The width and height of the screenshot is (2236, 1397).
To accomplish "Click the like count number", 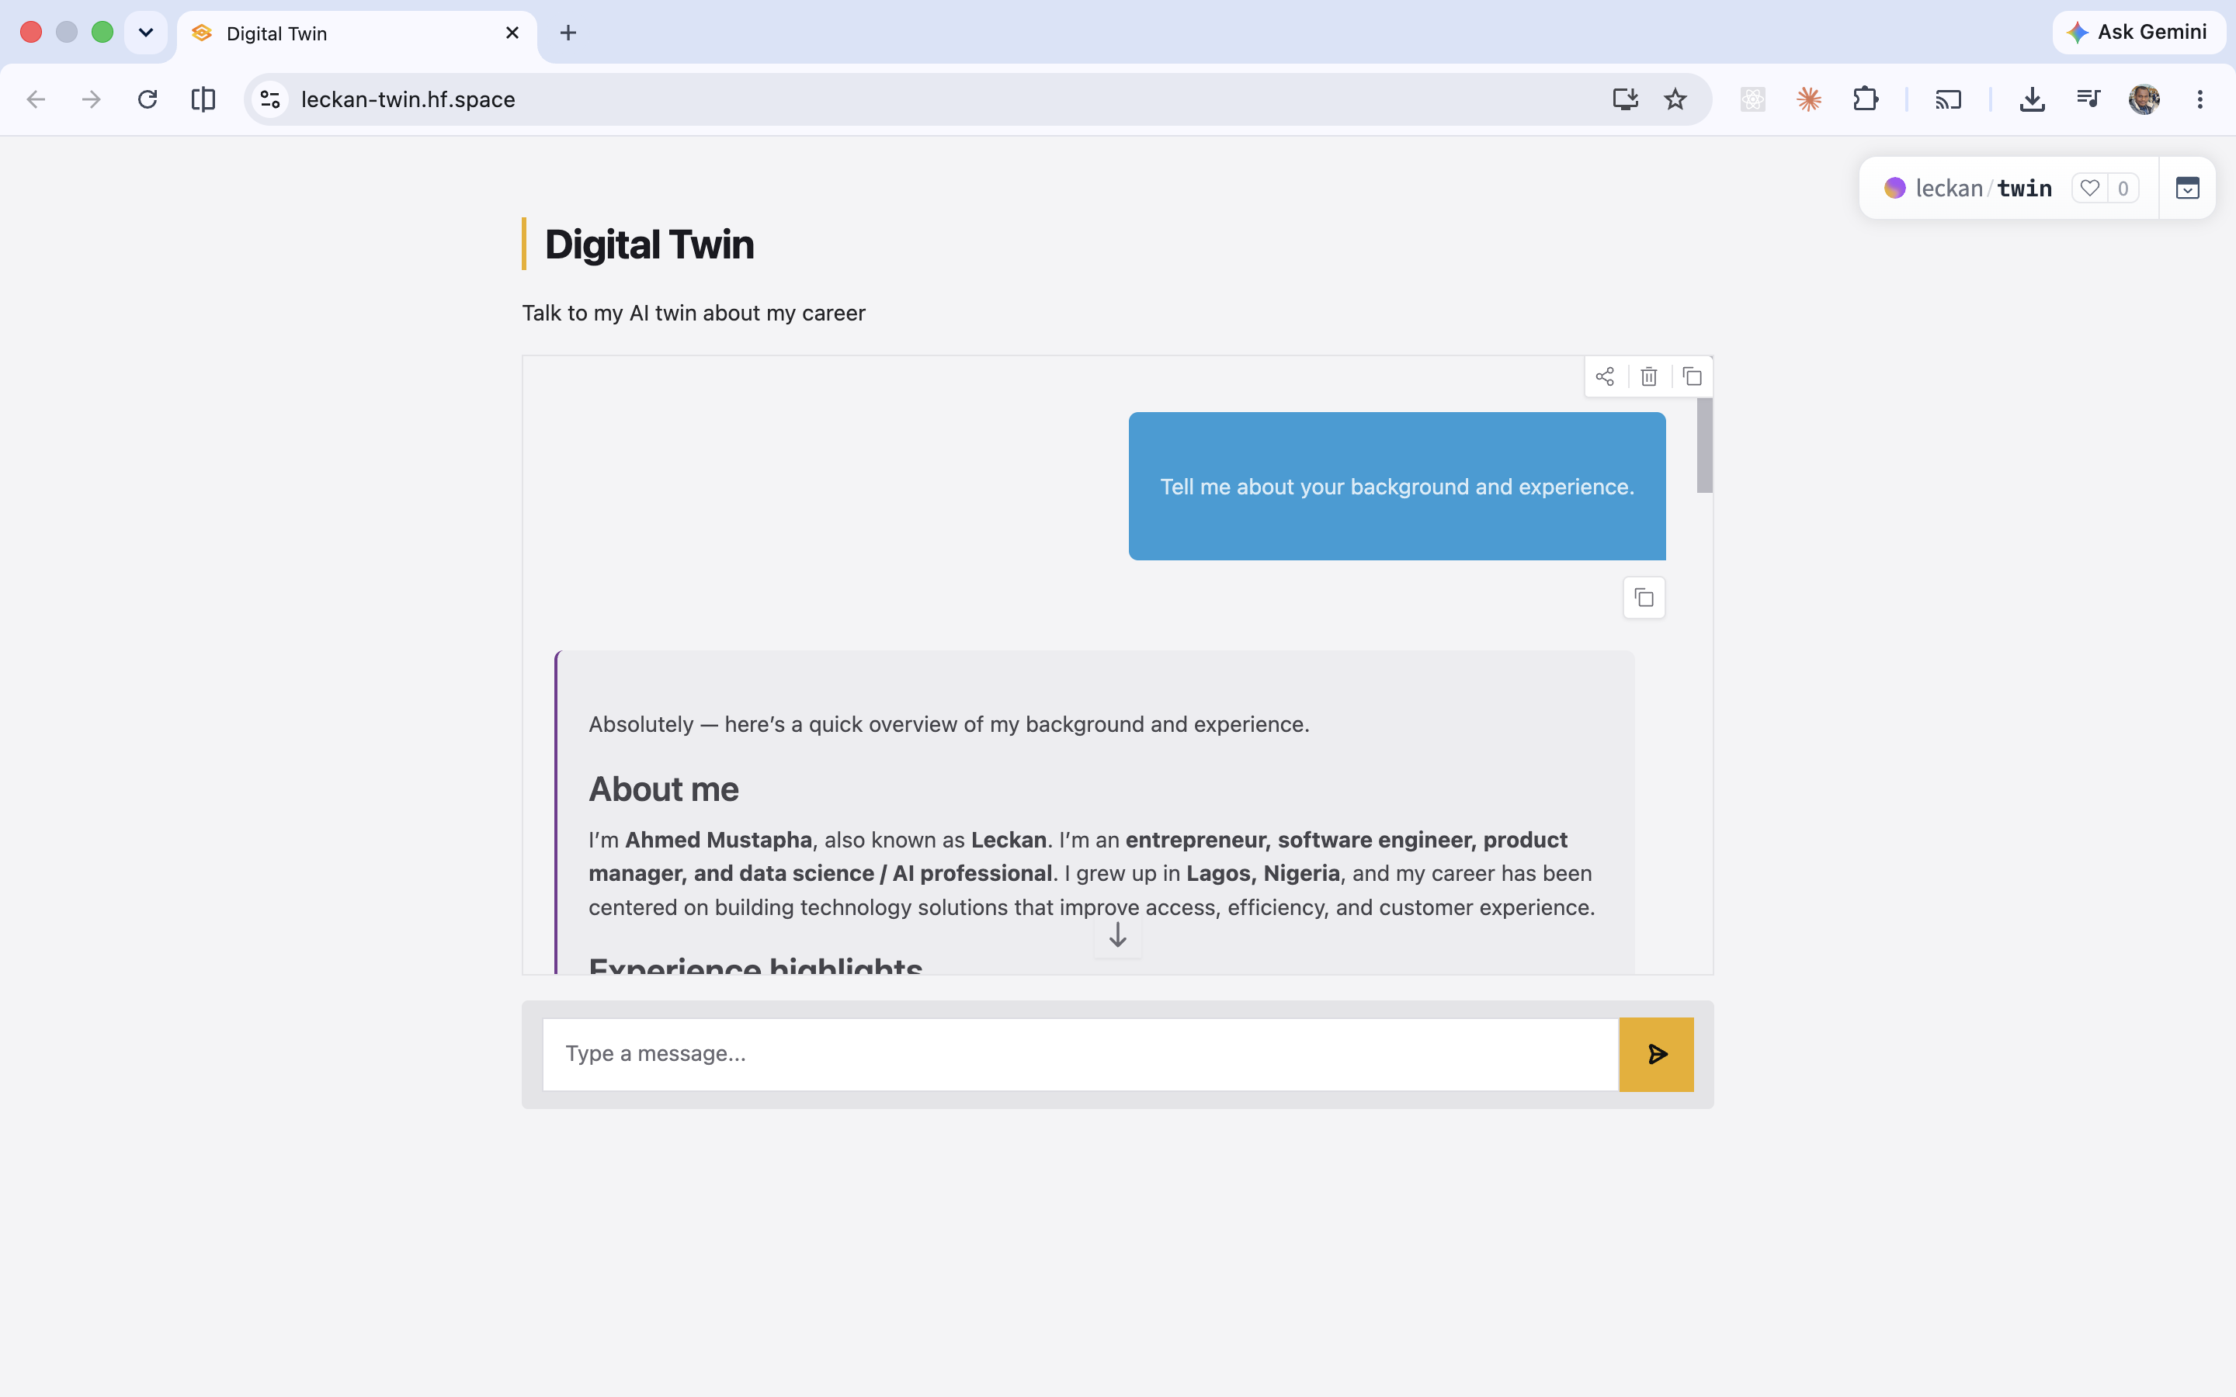I will coord(2123,189).
